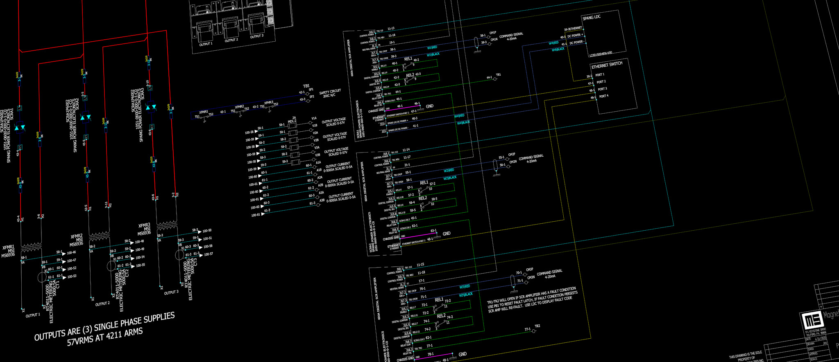Click the 'SF1' terminal label
Viewport: 839px width, 362px height.
311,90
